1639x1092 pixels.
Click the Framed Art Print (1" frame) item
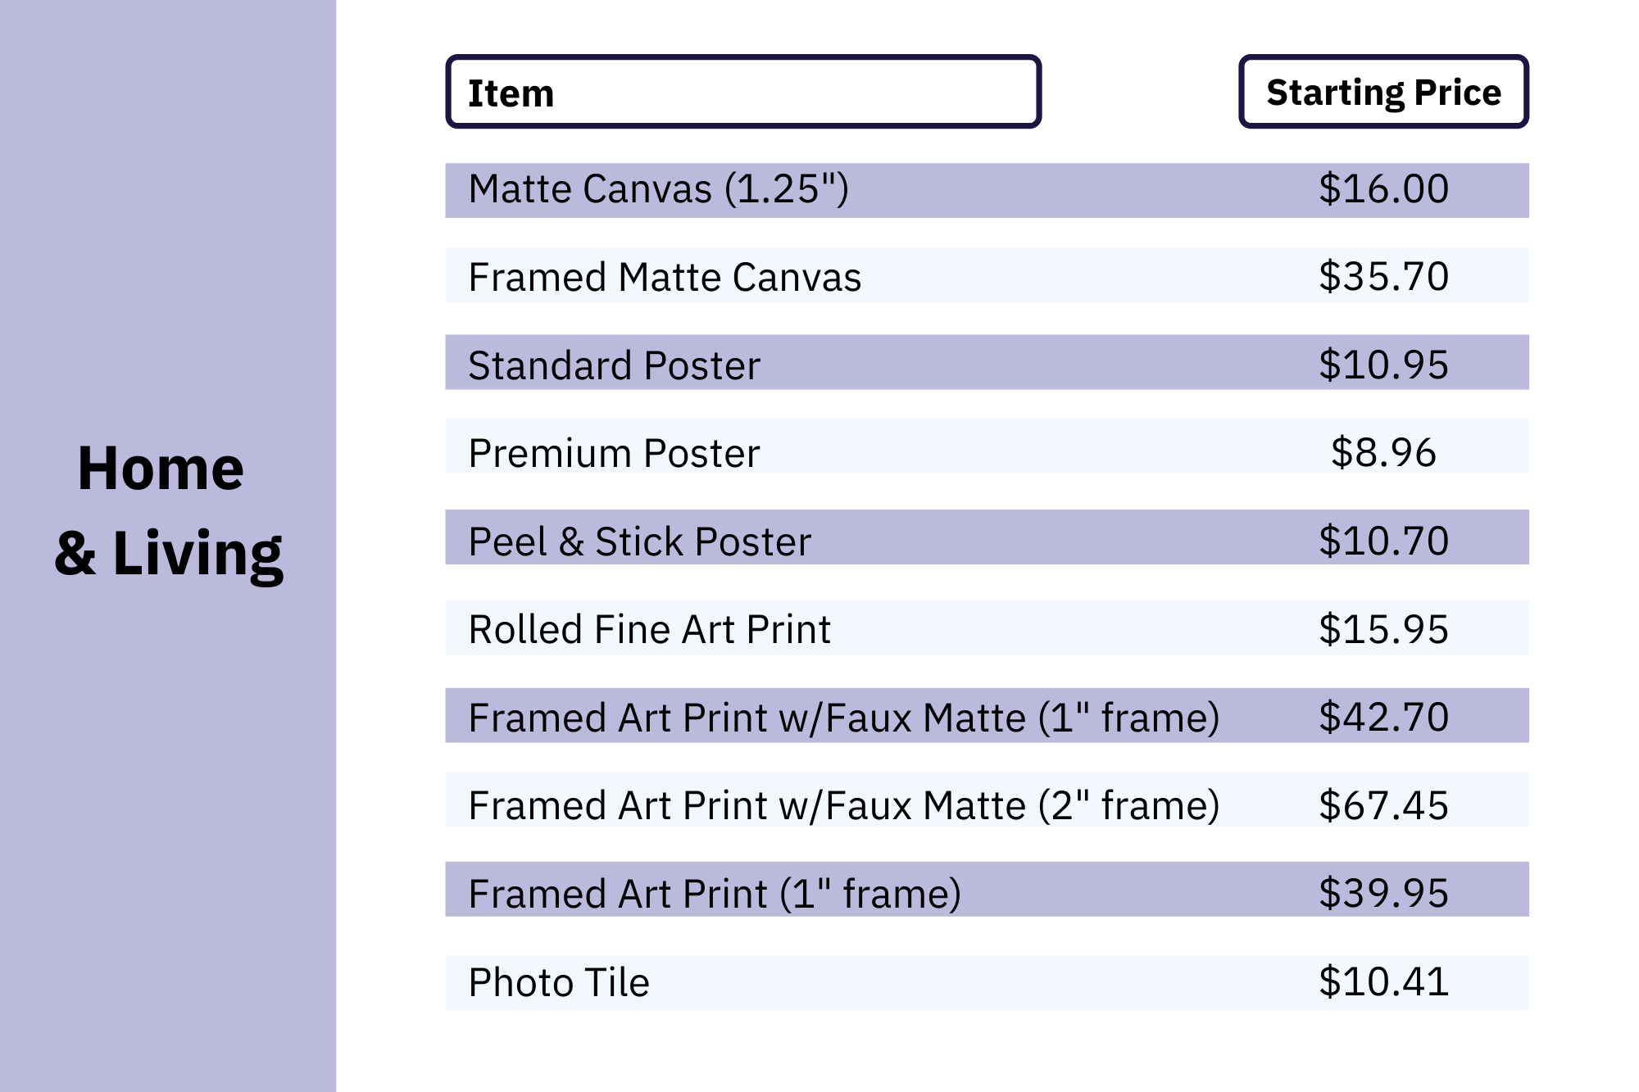click(714, 893)
